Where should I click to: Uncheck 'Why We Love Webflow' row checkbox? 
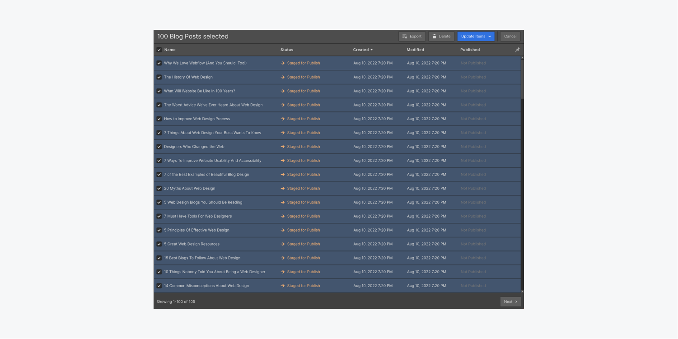click(159, 63)
